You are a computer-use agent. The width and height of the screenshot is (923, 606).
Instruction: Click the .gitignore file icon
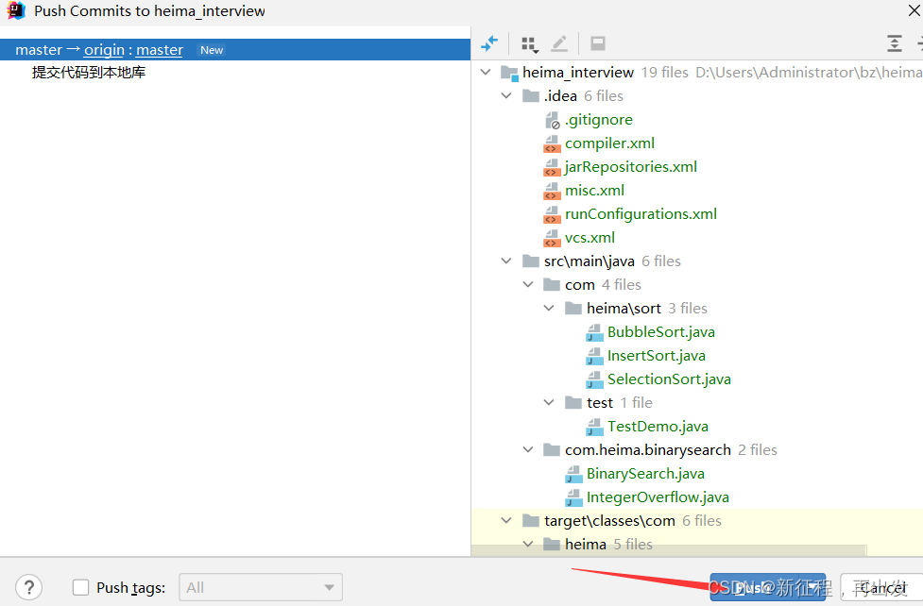point(552,120)
